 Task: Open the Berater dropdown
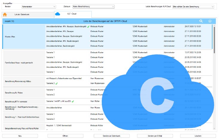click(x=39, y=6)
